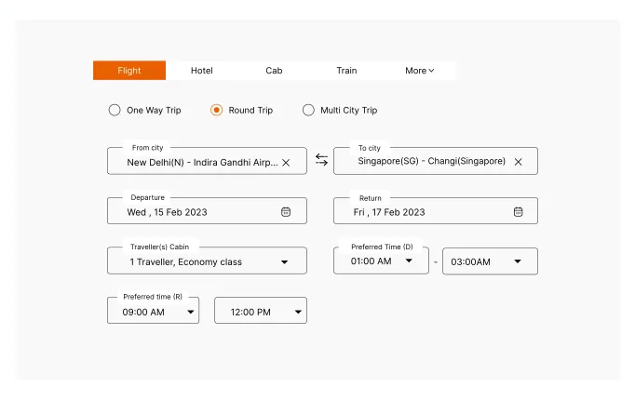
Task: Open 09:00 AM return time dropdown
Action: [x=153, y=311]
